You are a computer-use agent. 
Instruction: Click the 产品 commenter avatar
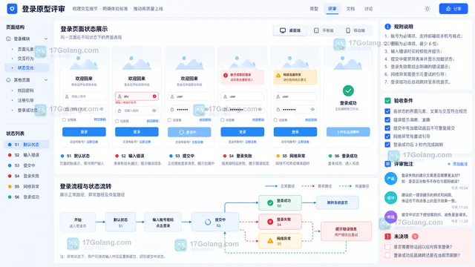[x=391, y=179]
